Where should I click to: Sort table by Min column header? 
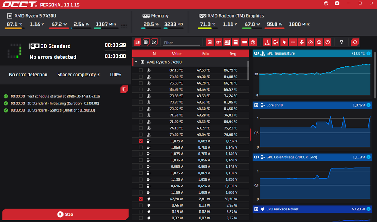[x=205, y=54]
